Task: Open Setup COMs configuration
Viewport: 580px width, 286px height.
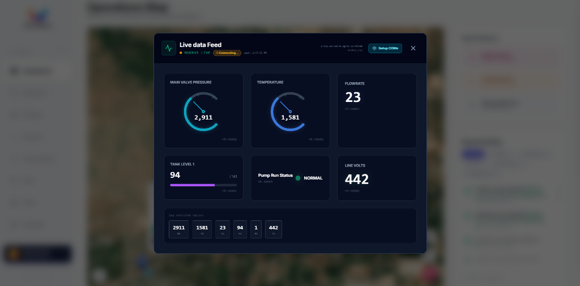Action: coord(385,48)
